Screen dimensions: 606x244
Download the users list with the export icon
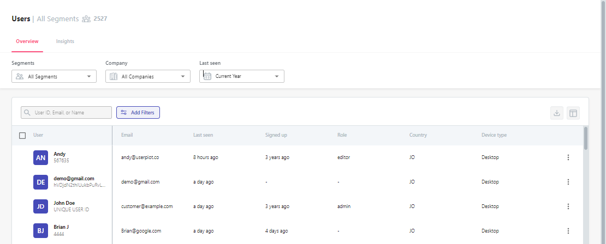pos(556,113)
